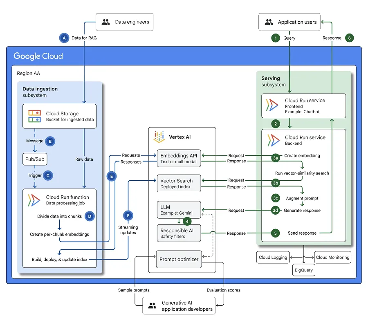The image size is (368, 325).
Task: Select the Vector Search Deployed index box
Action: (x=179, y=183)
